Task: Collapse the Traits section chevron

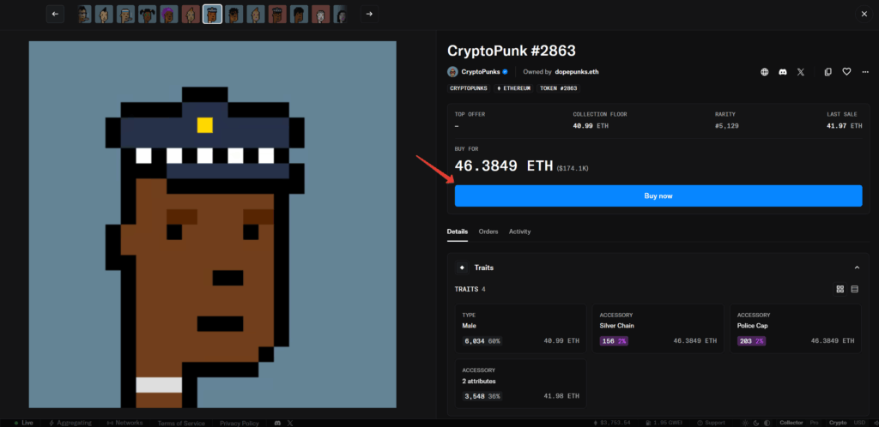Action: [856, 268]
